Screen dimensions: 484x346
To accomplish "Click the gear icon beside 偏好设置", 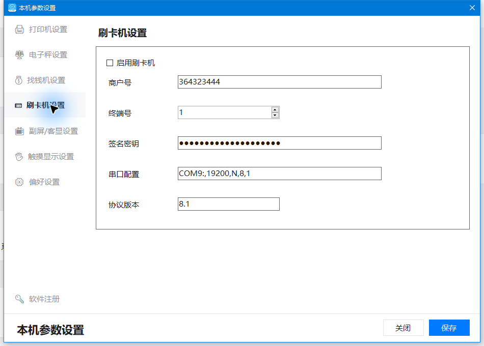I will coord(19,182).
